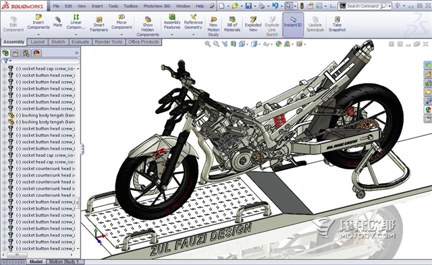The image size is (432, 265).
Task: Open the File menu
Action: (x=56, y=6)
